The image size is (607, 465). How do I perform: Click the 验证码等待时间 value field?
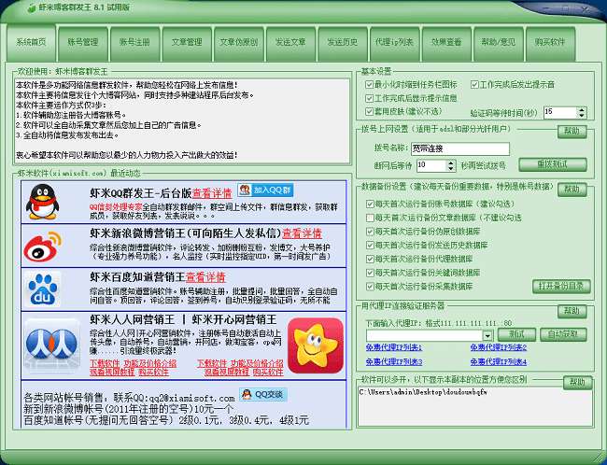click(x=560, y=113)
